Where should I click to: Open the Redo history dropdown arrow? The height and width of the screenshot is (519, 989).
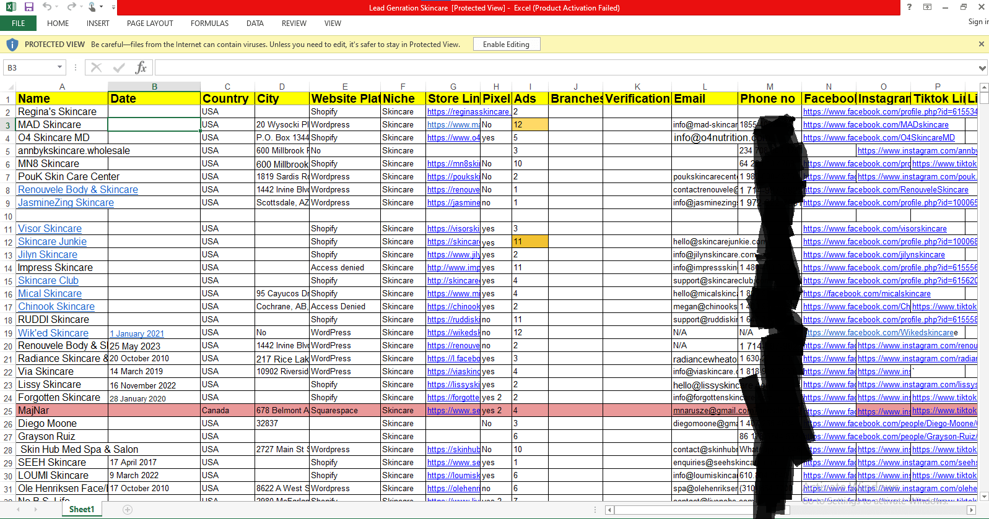click(x=81, y=7)
